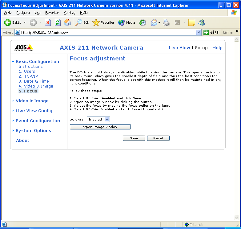
Task: Open the Home page icon
Action: coord(67,22)
